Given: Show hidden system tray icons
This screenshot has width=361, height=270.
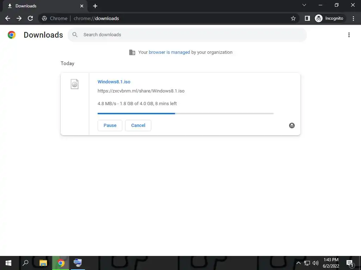Looking at the screenshot, I should pos(298,263).
